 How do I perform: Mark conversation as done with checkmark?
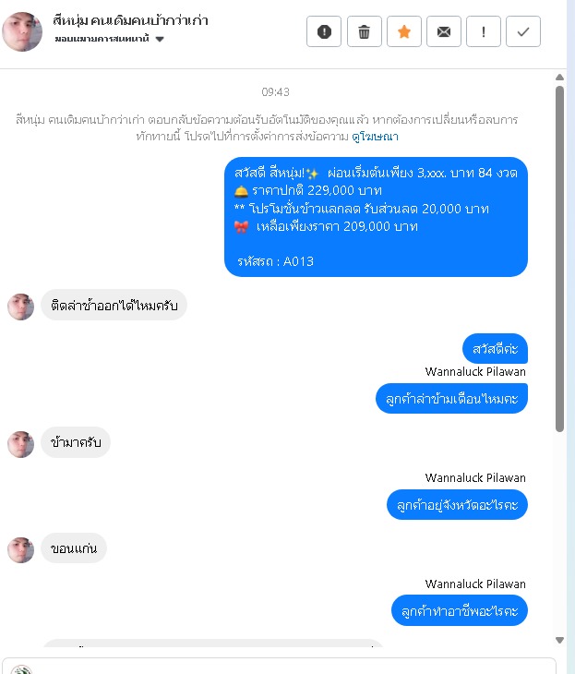[523, 31]
